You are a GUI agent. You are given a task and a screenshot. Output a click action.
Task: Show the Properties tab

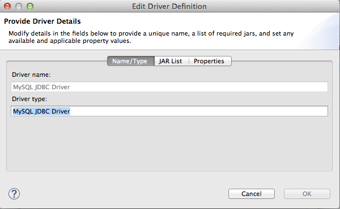[210, 61]
